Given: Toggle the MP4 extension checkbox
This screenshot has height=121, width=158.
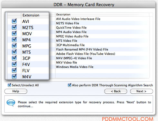Looking at the screenshot, I should click(x=14, y=40).
